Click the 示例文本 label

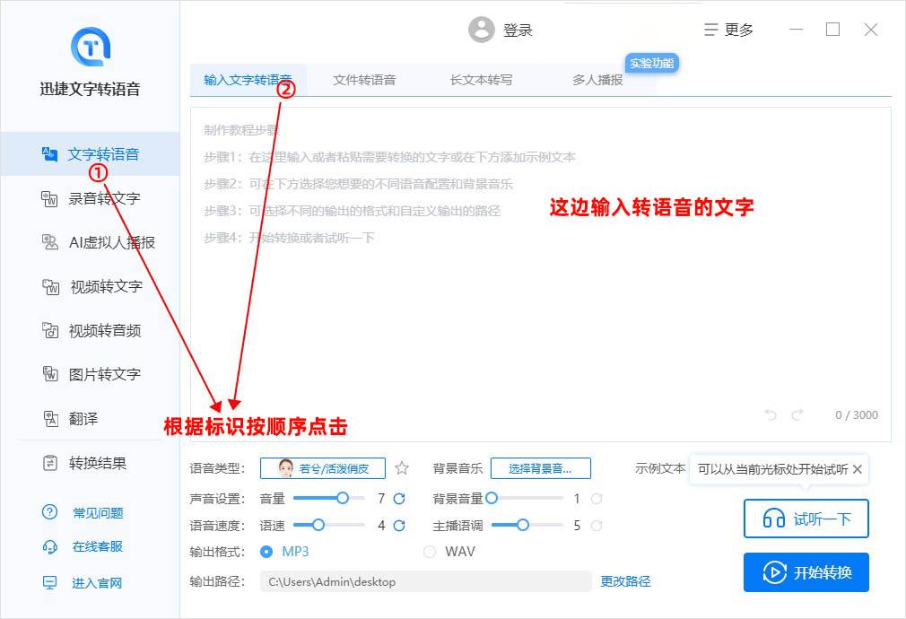tap(660, 468)
